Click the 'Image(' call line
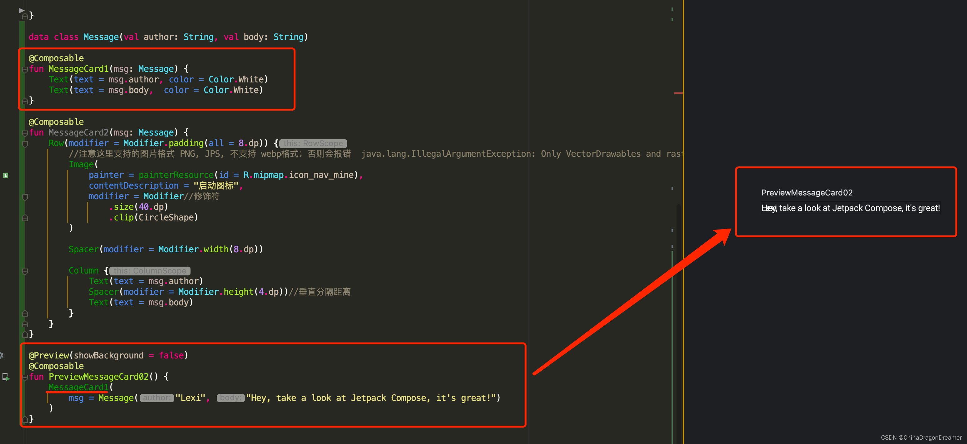This screenshot has width=967, height=444. 83,164
